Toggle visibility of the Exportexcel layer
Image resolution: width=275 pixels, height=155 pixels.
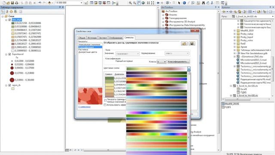[9, 54]
